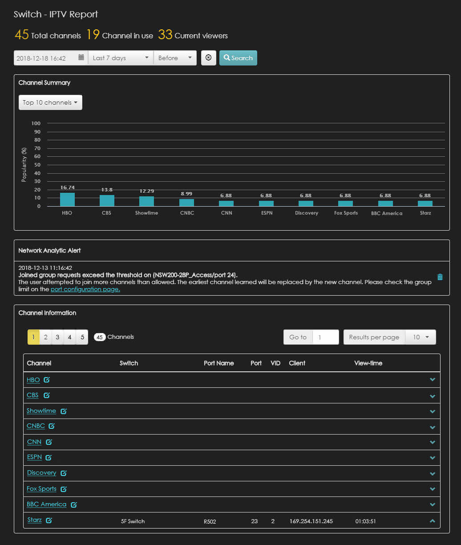Click the HBO bar in the chart

[67, 199]
